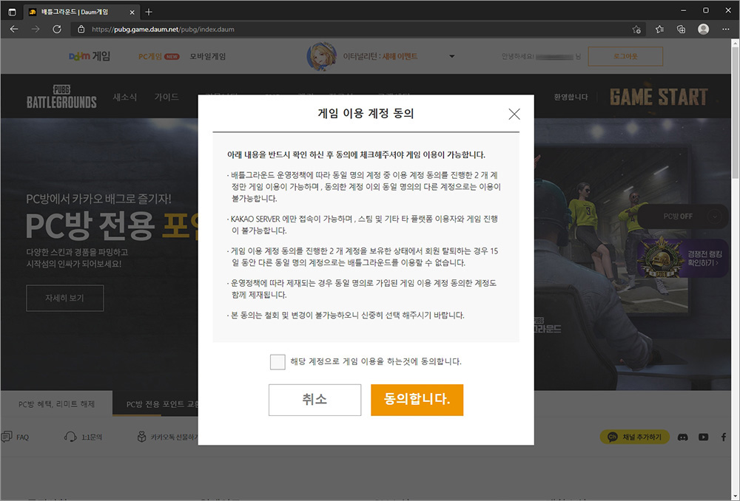Open the YouTube icon link

pyautogui.click(x=703, y=437)
